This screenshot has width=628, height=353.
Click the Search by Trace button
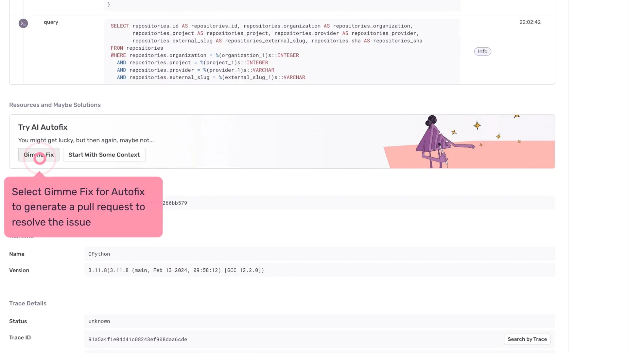[x=527, y=339]
